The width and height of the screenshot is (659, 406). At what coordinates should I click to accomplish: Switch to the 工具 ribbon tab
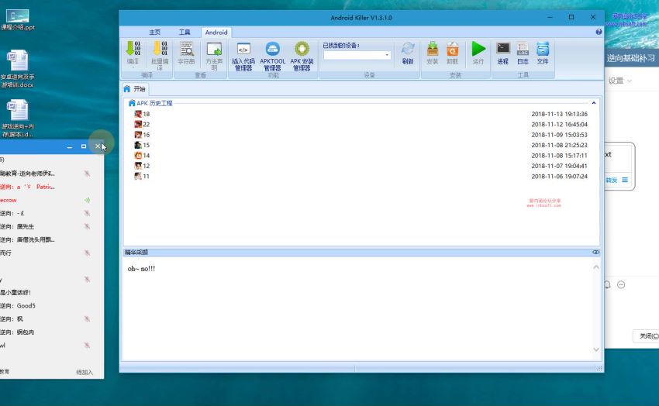[x=185, y=33]
